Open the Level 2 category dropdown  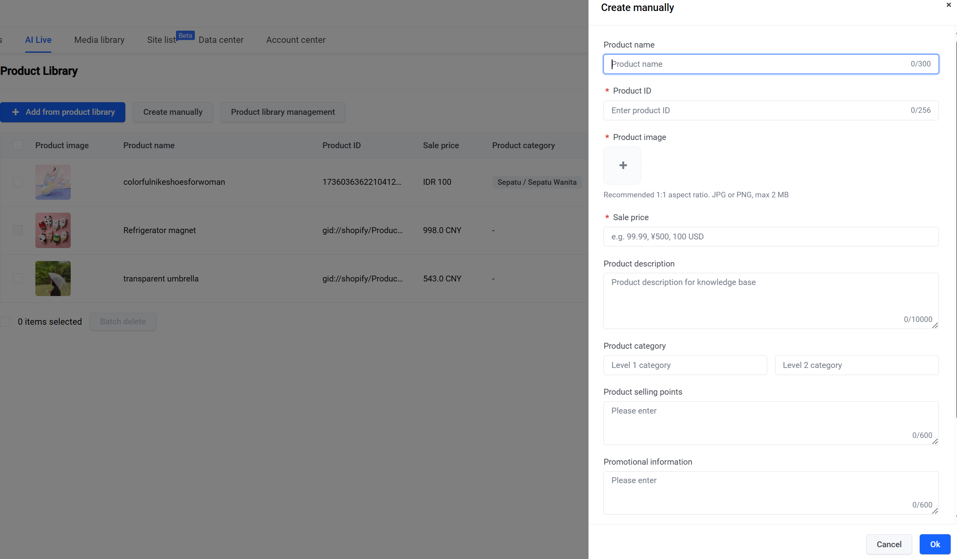(x=857, y=365)
